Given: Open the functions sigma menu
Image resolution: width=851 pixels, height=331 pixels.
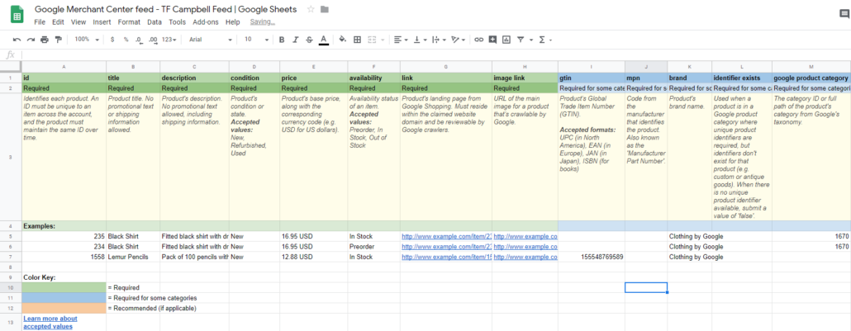Looking at the screenshot, I should (x=542, y=40).
